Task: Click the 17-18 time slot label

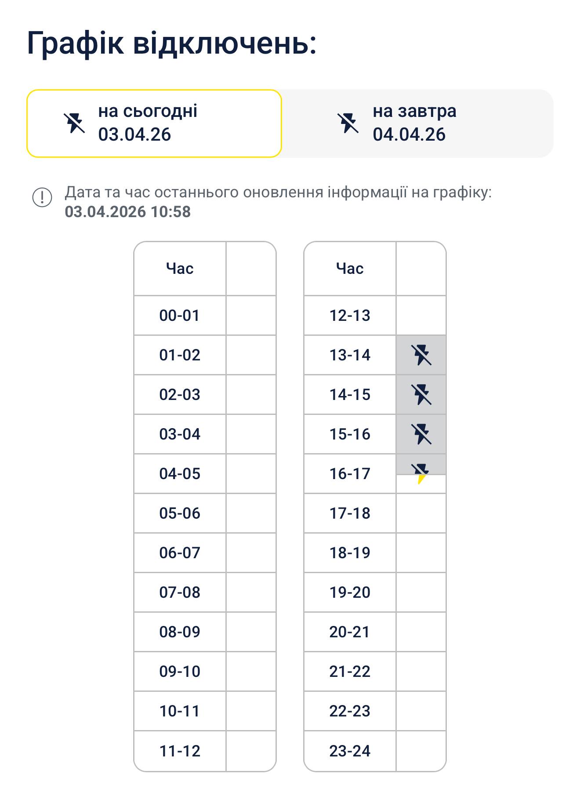Action: coord(350,513)
